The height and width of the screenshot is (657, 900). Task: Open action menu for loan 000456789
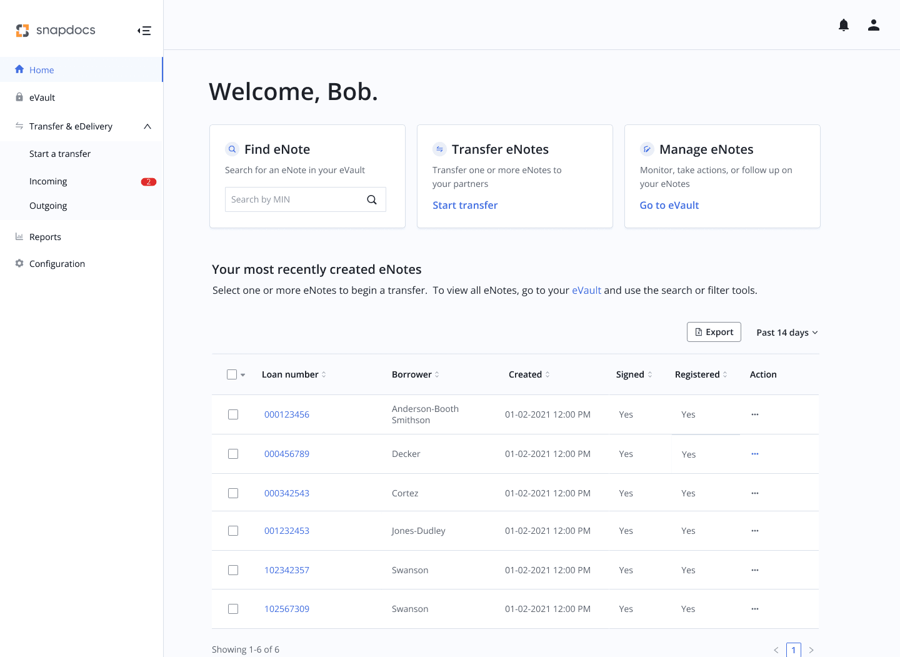pyautogui.click(x=755, y=454)
